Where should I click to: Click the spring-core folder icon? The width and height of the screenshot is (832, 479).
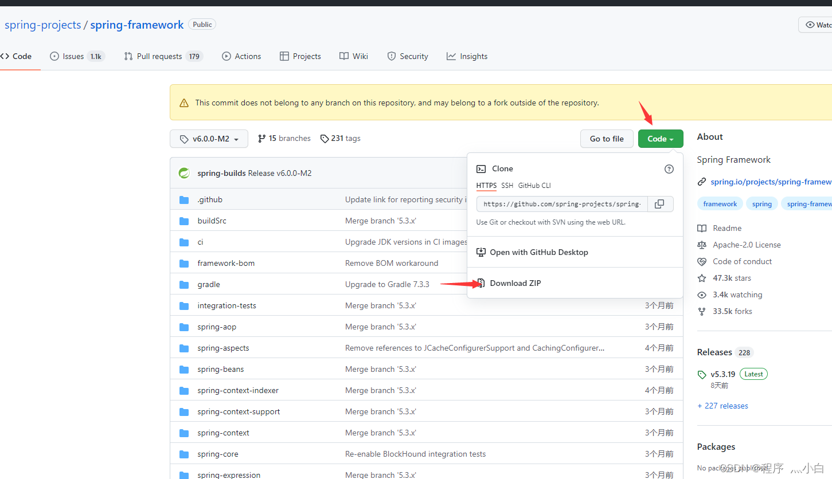pyautogui.click(x=184, y=454)
